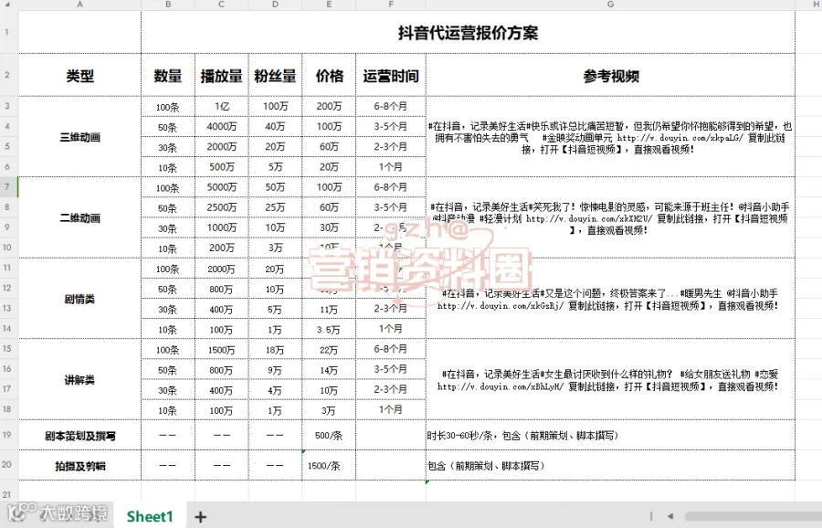Click the 4000万 play count cell

pos(221,126)
